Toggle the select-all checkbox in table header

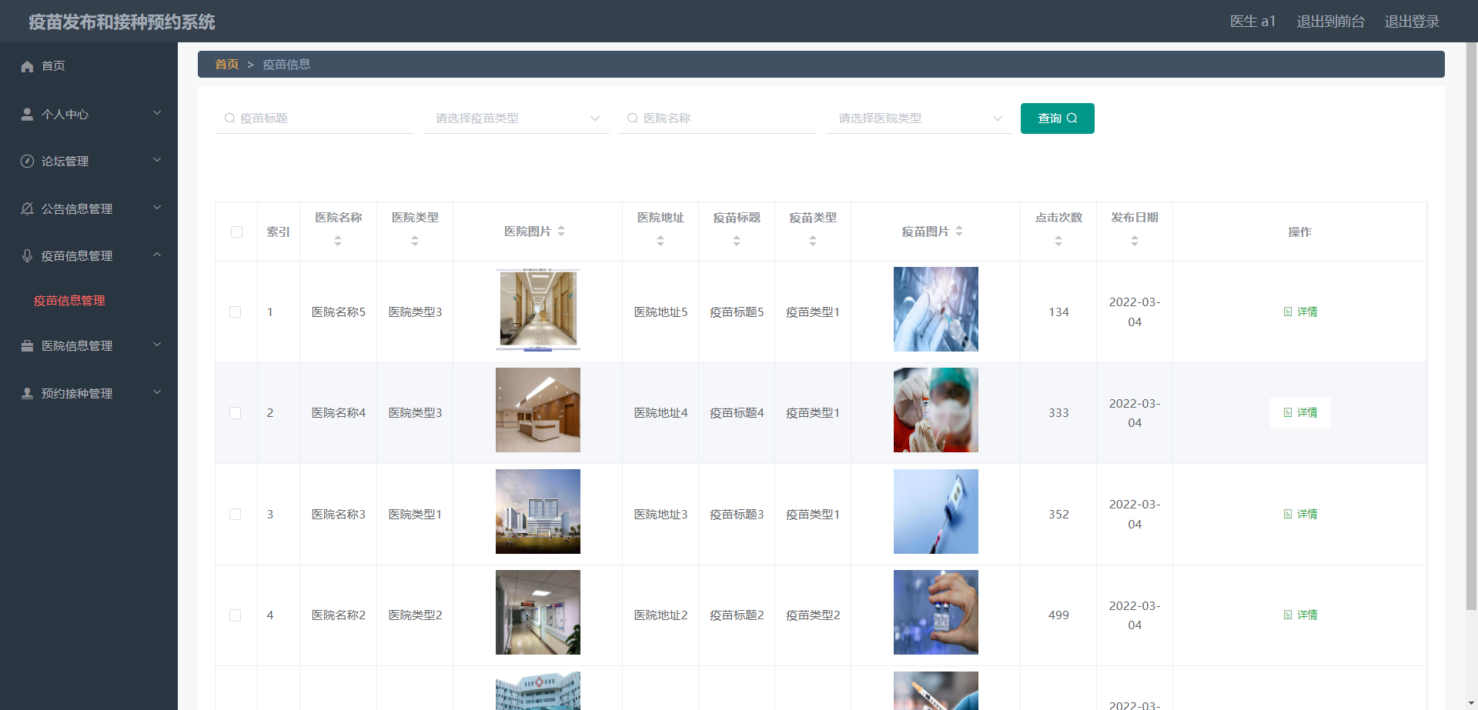pyautogui.click(x=236, y=232)
